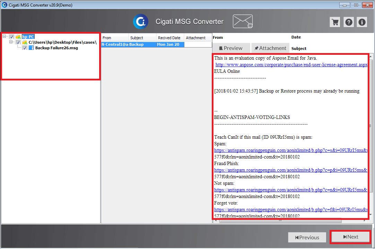Click the cases folder icon in tree
Screen dimensions: 375x249
coord(24,42)
